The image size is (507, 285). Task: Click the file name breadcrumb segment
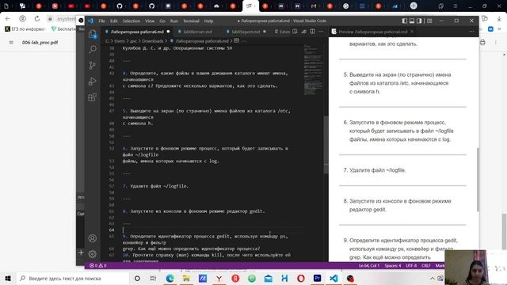[x=202, y=41]
